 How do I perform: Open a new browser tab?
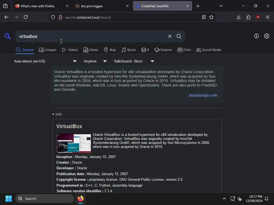(x=198, y=6)
